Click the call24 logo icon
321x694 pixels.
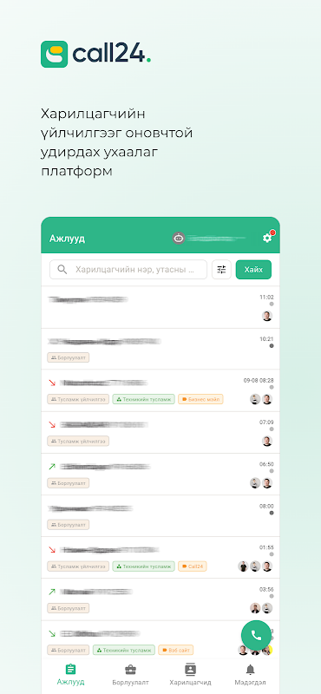54,54
